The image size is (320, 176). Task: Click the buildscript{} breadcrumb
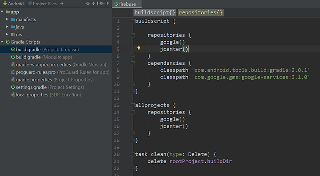point(155,12)
